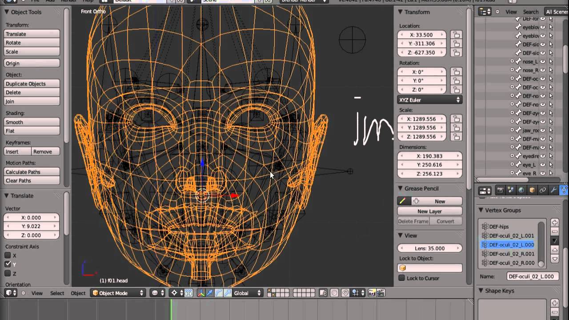Screen dimensions: 569x320
Task: Open the World properties globe icon
Action: pyautogui.click(x=521, y=190)
